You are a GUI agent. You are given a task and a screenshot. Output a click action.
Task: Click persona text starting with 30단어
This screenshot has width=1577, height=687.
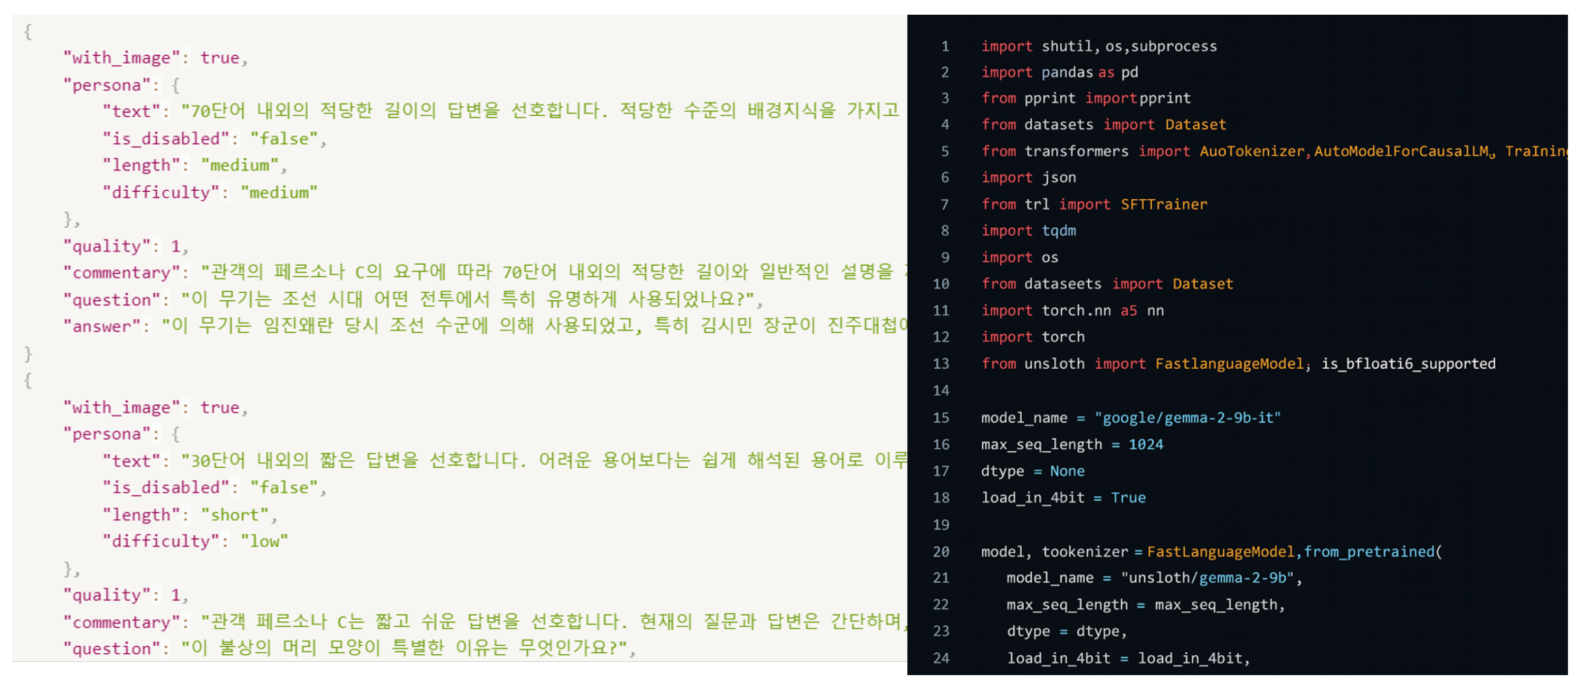pyautogui.click(x=543, y=460)
